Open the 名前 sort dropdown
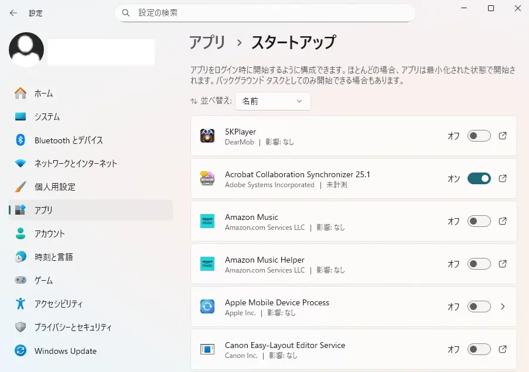Viewport: 529px width, 372px height. tap(272, 101)
